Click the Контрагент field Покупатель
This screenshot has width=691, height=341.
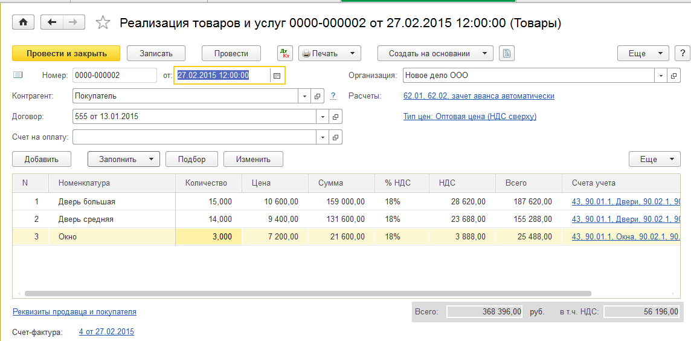[x=185, y=96]
